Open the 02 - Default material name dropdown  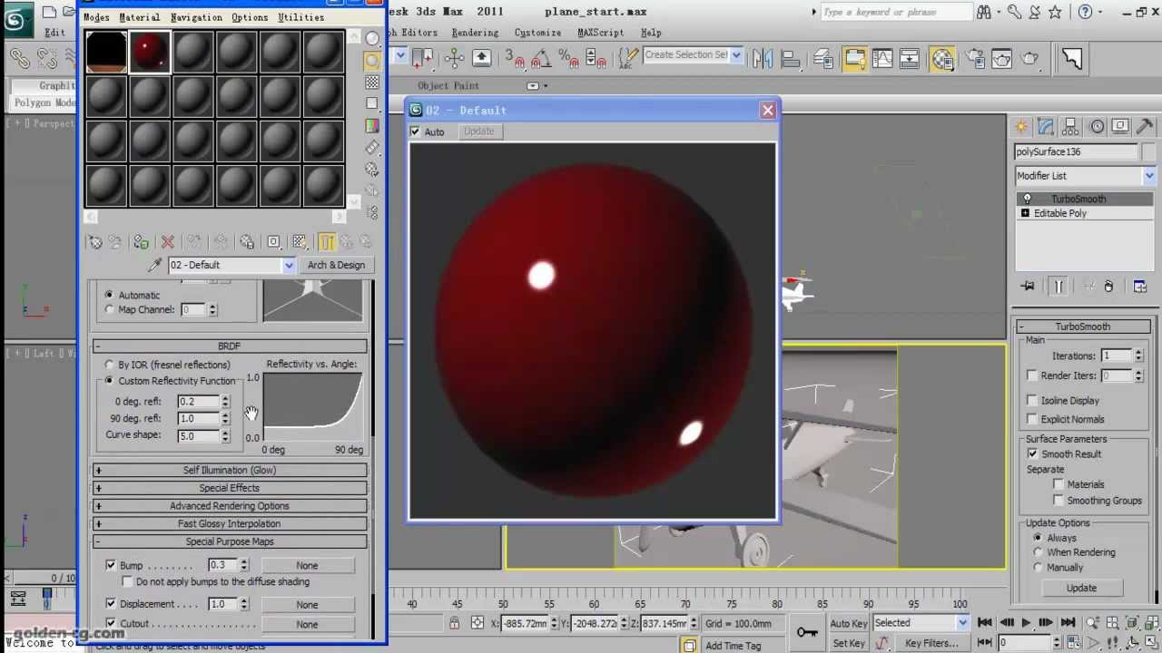point(288,265)
